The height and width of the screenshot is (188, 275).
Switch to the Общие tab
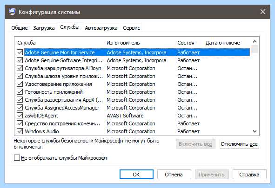click(x=20, y=28)
